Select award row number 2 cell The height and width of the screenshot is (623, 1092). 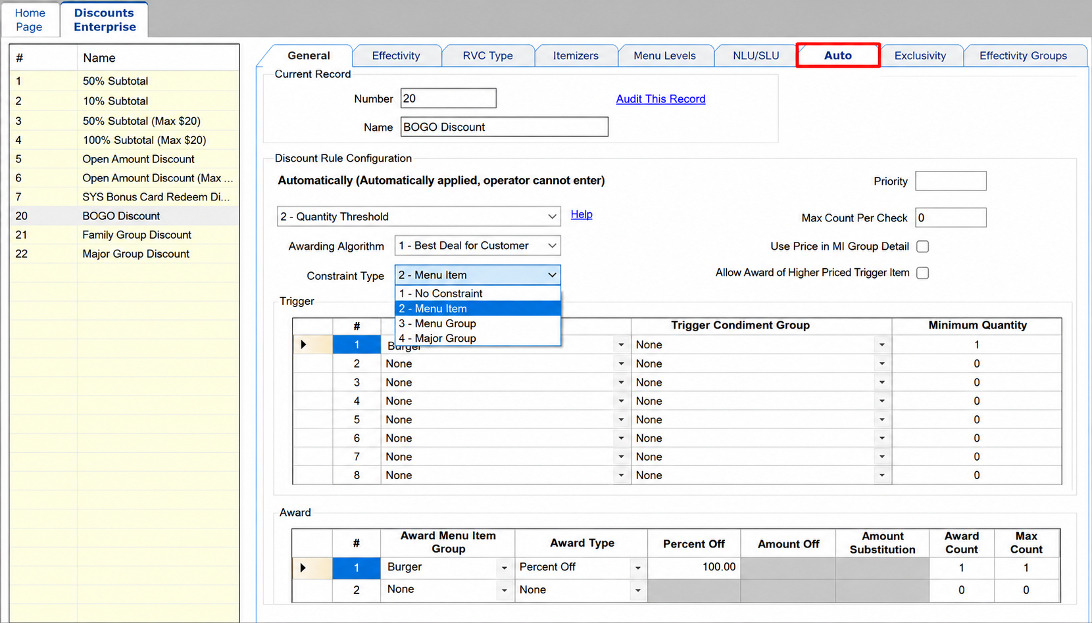357,590
